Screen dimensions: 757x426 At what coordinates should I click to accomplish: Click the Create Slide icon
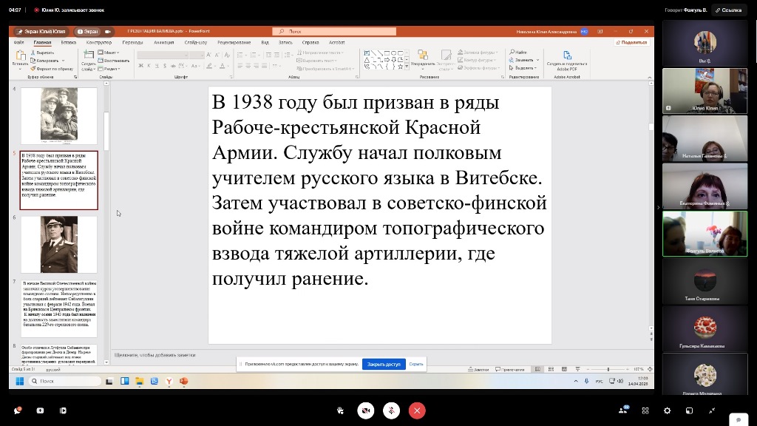(x=88, y=59)
